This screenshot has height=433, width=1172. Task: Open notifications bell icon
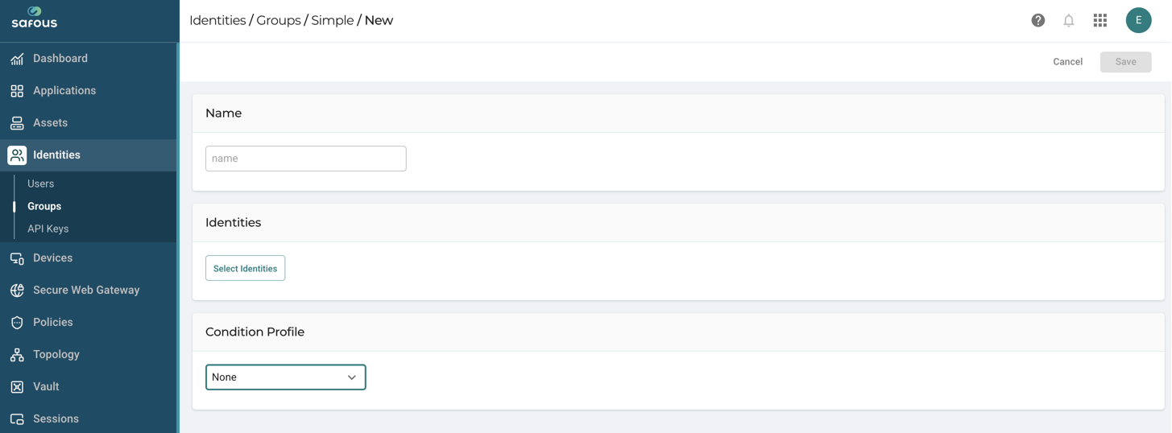pos(1068,20)
